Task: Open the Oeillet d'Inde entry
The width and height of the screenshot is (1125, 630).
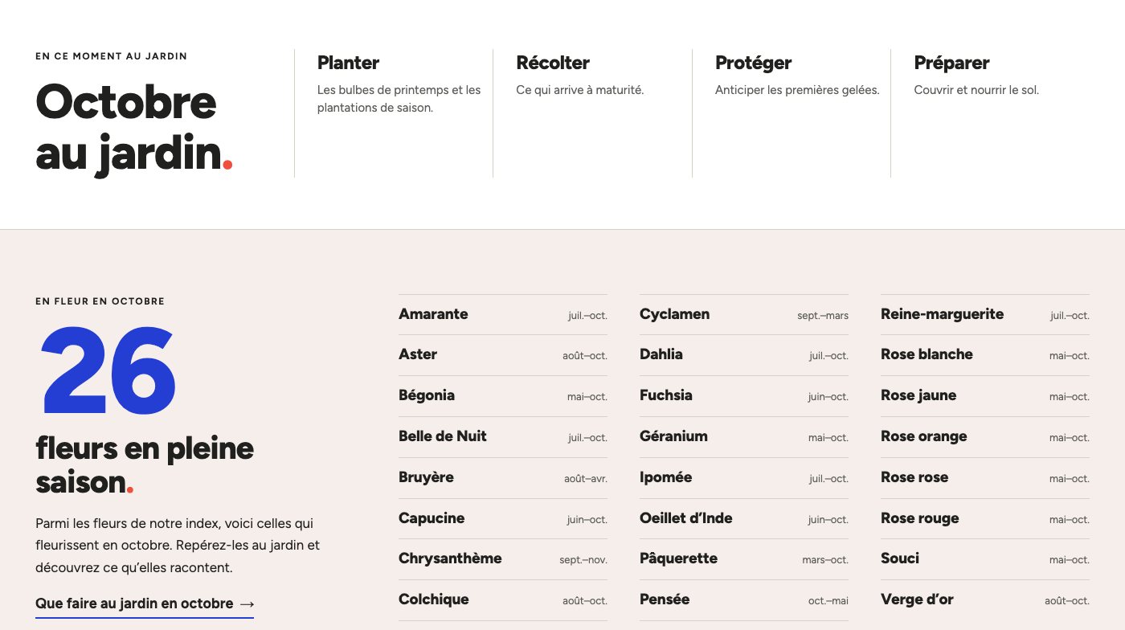Action: click(744, 519)
